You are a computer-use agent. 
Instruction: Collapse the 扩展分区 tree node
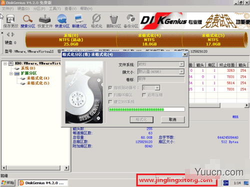11,73
